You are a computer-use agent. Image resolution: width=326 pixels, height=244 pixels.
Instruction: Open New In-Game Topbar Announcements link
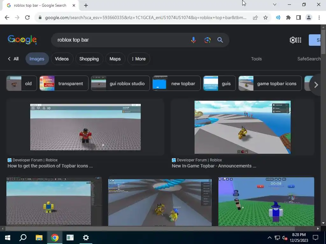tap(214, 166)
